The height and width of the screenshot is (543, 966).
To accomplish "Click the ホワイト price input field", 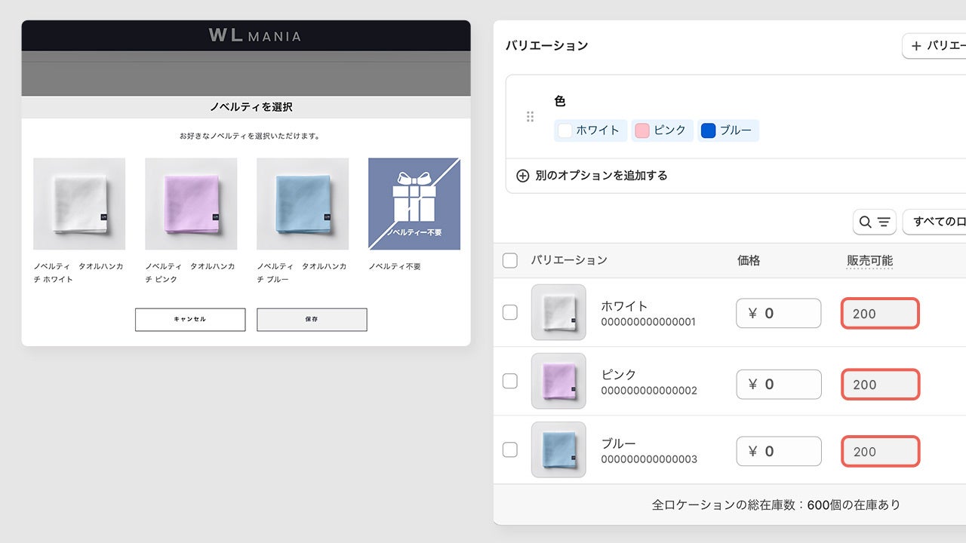I will point(778,313).
